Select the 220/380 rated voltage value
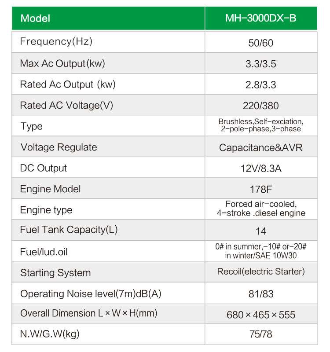Image resolution: width=330 pixels, height=352 pixels. coord(260,106)
